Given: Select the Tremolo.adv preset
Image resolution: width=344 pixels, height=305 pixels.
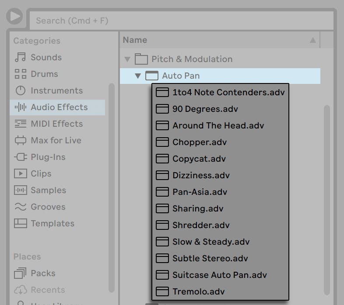Looking at the screenshot, I should (x=198, y=291).
